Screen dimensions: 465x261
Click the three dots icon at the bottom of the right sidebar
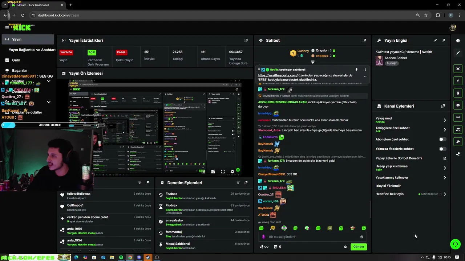tap(458, 154)
